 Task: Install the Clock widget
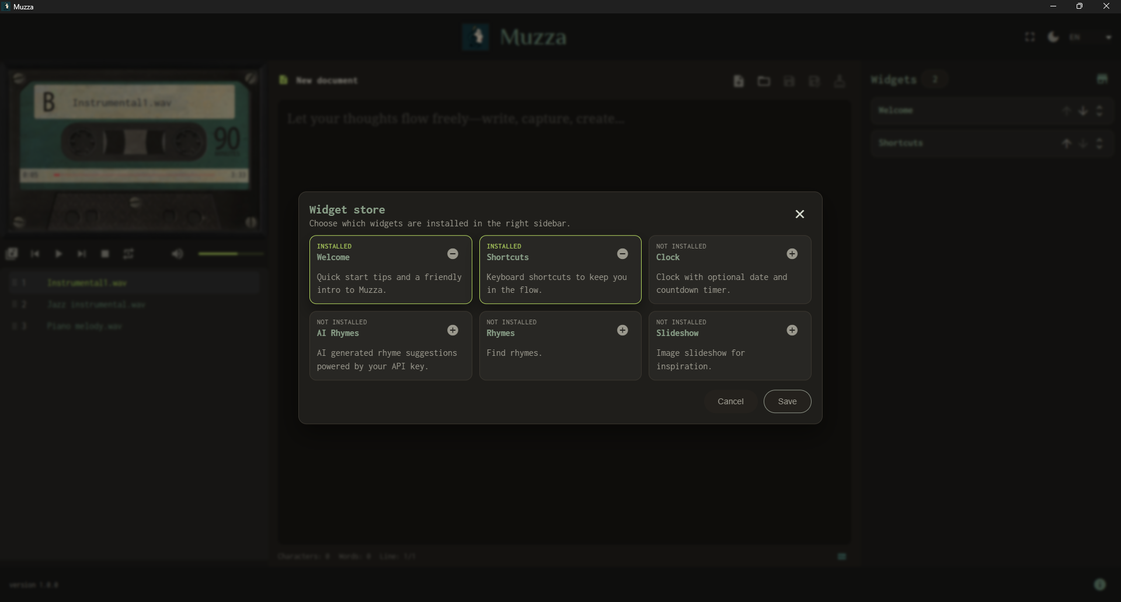pos(792,254)
